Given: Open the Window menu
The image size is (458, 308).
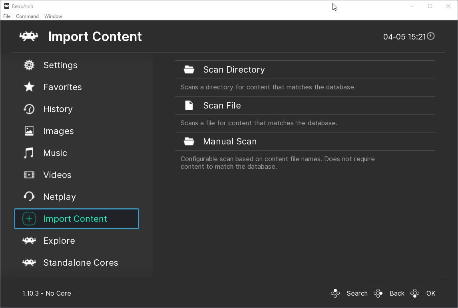Looking at the screenshot, I should tap(53, 16).
